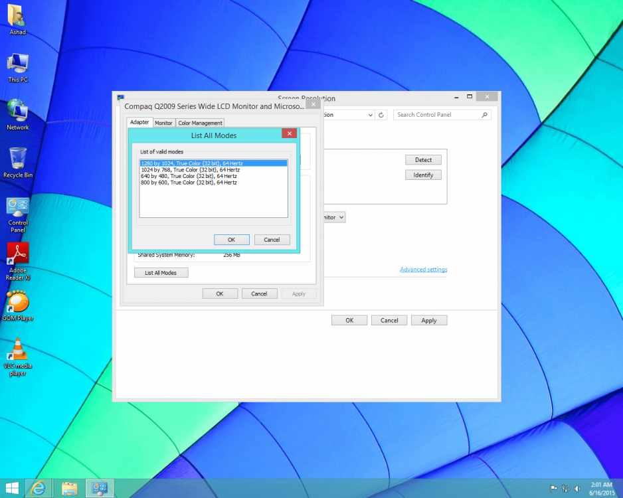The height and width of the screenshot is (498, 623).
Task: Open network status tray icon
Action: 565,489
